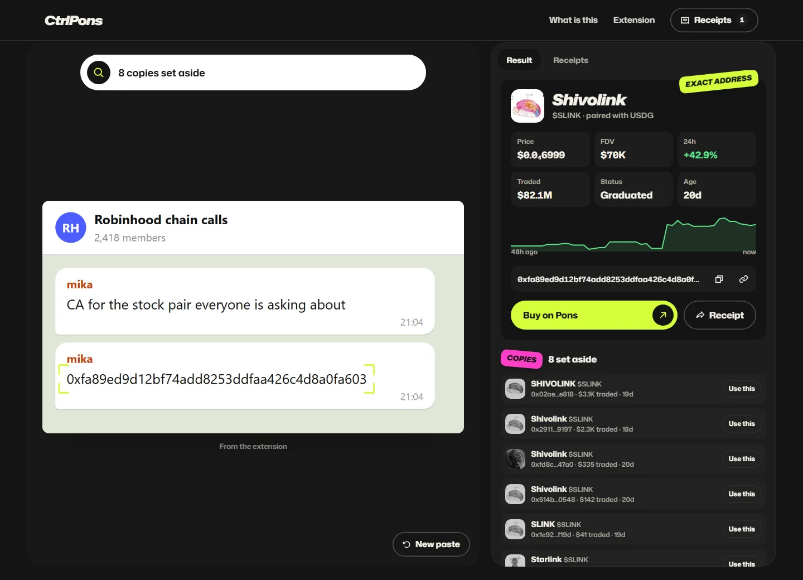This screenshot has width=803, height=580.
Task: Click the 2,418 members text
Action: click(x=130, y=238)
